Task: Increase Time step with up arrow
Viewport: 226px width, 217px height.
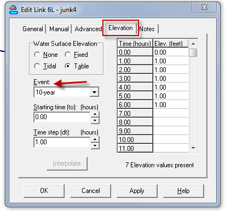Action: click(95, 139)
